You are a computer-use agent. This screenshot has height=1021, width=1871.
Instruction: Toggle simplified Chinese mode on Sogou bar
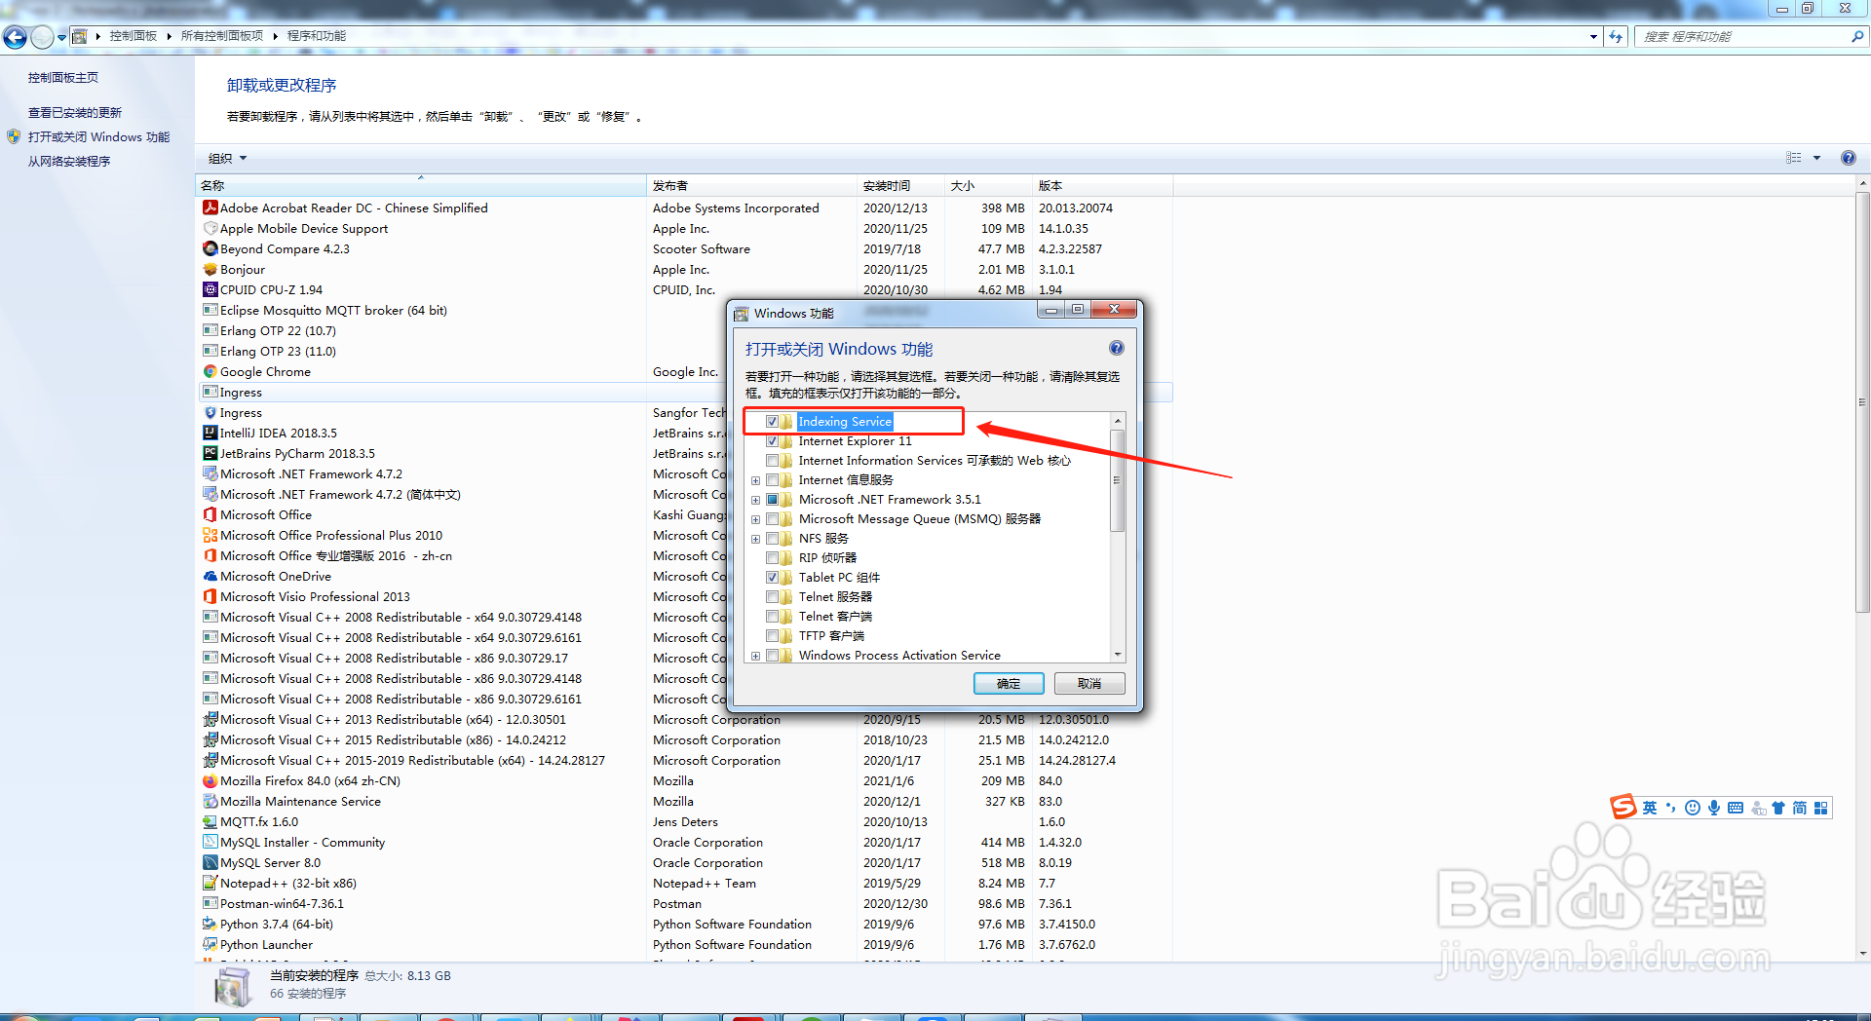coord(1799,808)
